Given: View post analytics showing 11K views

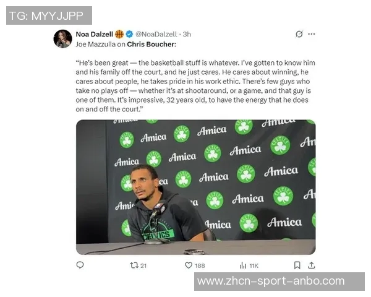Looking at the screenshot, I should click(243, 265).
